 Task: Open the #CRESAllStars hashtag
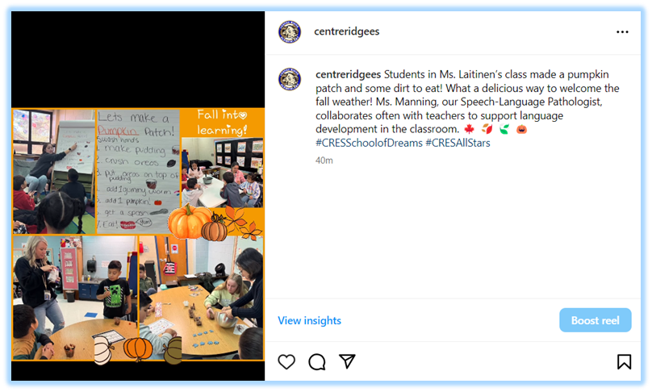tap(458, 143)
